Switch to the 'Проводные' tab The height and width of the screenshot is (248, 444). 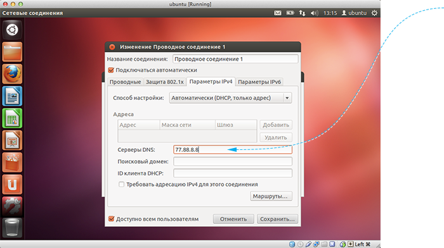[x=125, y=82]
